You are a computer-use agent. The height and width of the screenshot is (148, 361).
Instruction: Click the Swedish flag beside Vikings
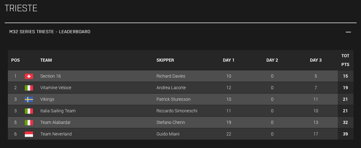[x=29, y=100]
